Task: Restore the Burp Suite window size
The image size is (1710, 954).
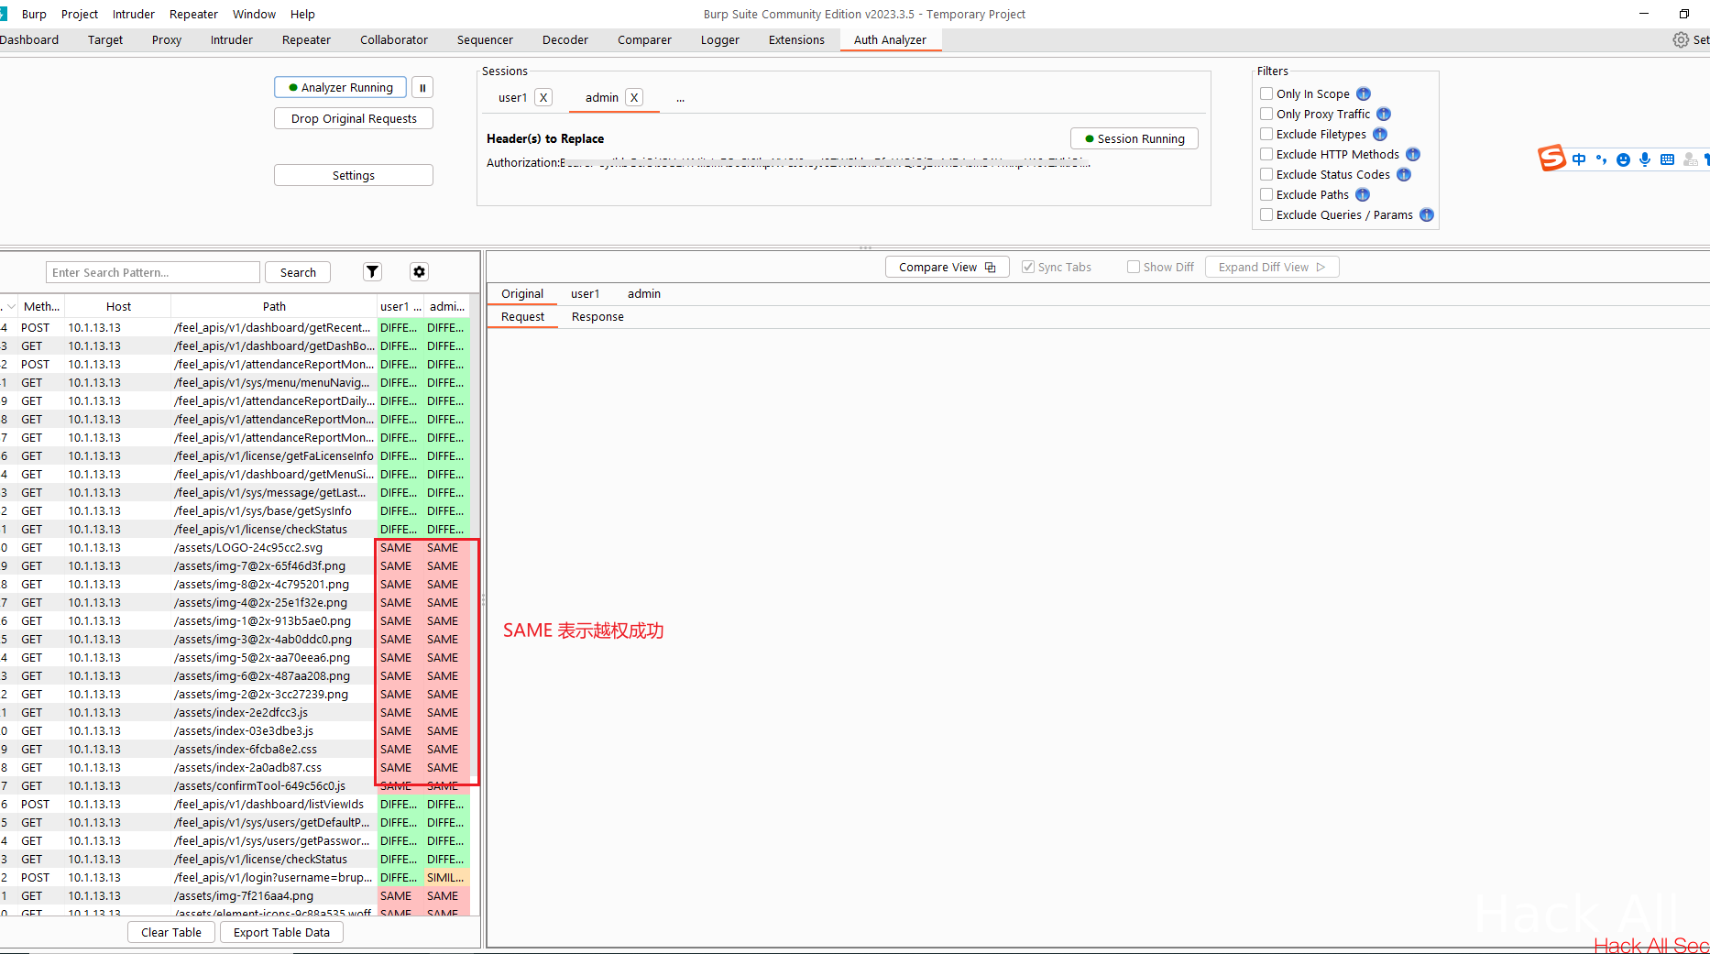Action: coord(1684,14)
